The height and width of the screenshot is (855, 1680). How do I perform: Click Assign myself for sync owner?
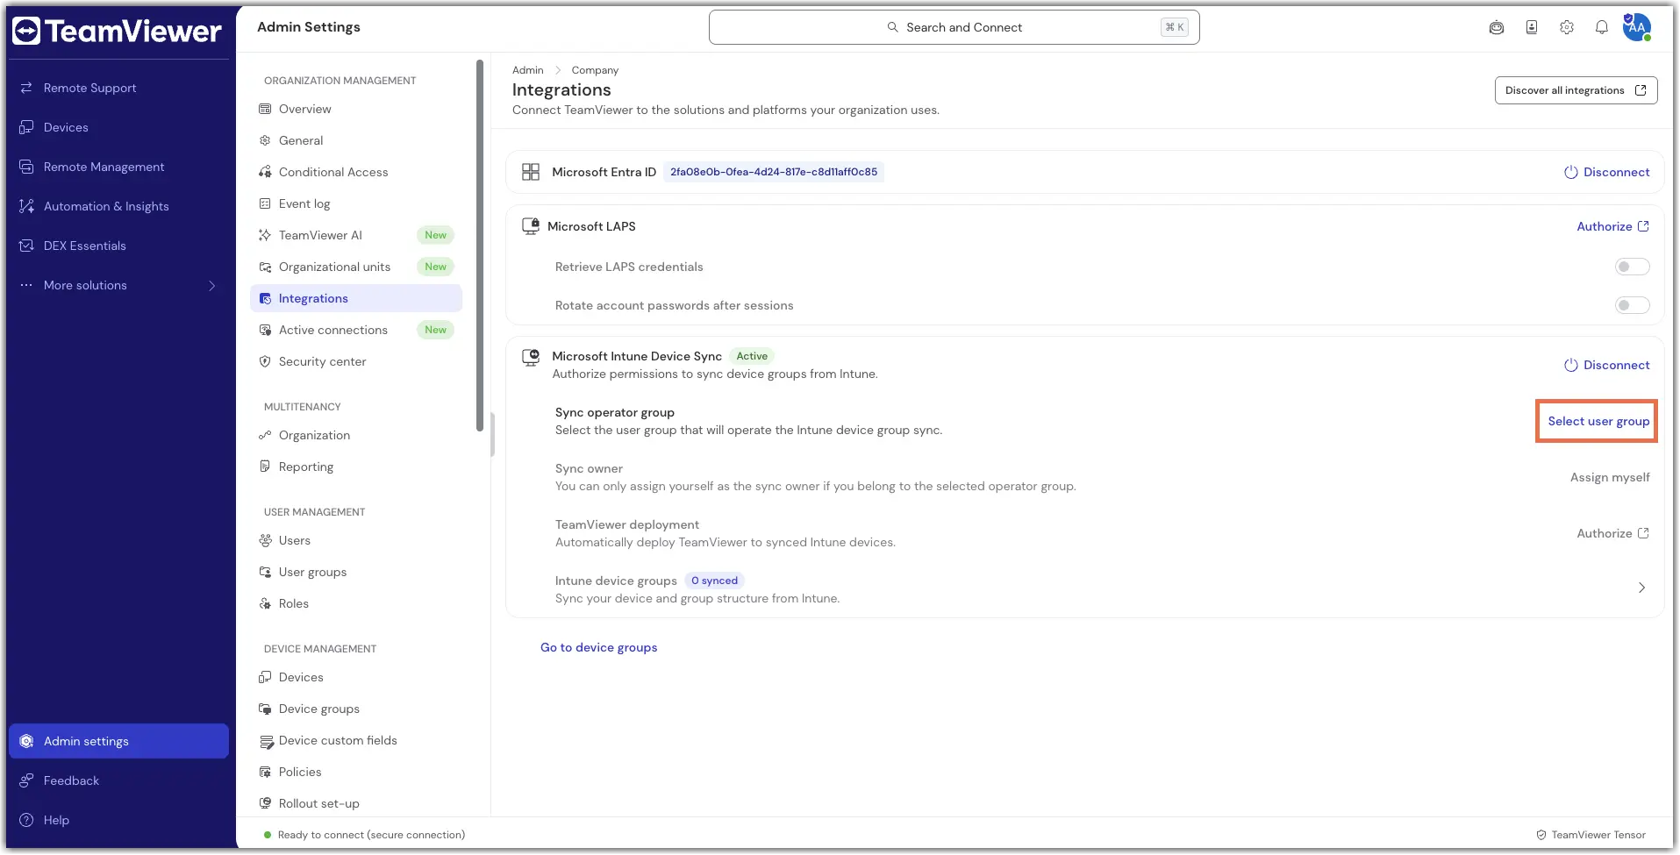(x=1610, y=477)
